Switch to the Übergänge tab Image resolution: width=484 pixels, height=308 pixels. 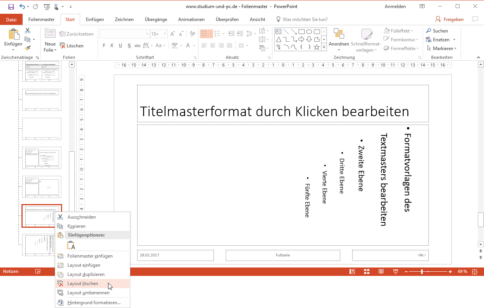156,19
